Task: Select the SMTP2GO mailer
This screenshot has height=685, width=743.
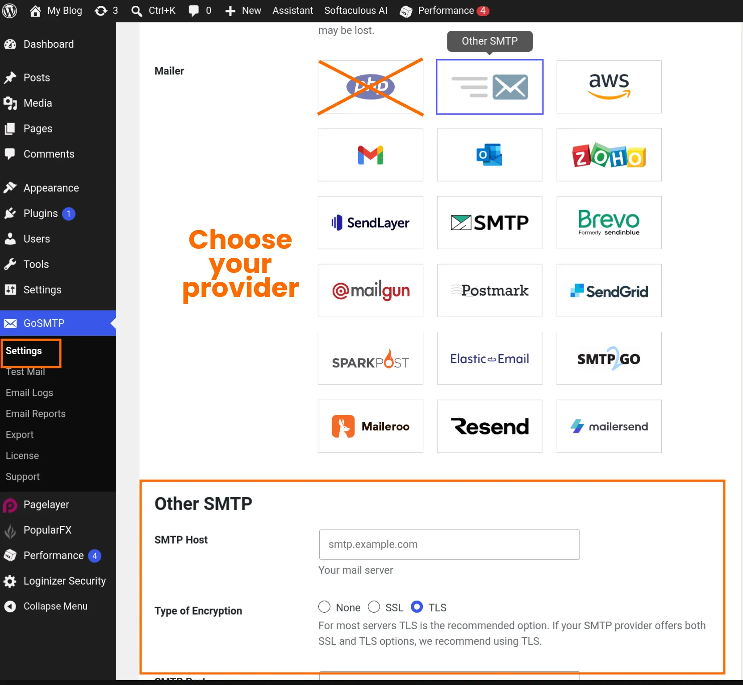Action: tap(609, 358)
